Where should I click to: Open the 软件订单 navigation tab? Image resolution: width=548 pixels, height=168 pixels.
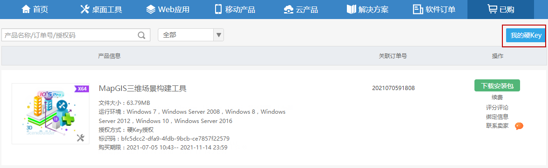tap(434, 9)
